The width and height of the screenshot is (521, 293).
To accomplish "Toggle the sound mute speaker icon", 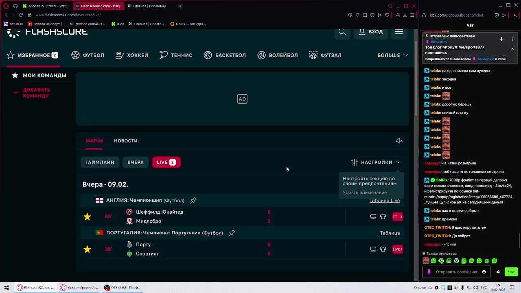I will coord(399,141).
